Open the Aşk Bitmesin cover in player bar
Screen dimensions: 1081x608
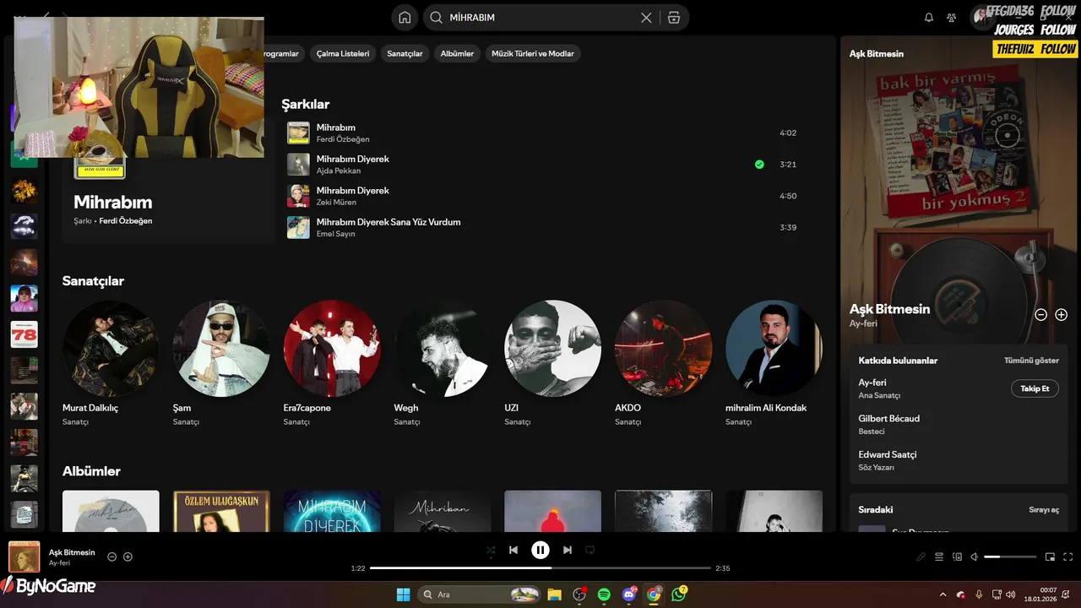pos(24,557)
